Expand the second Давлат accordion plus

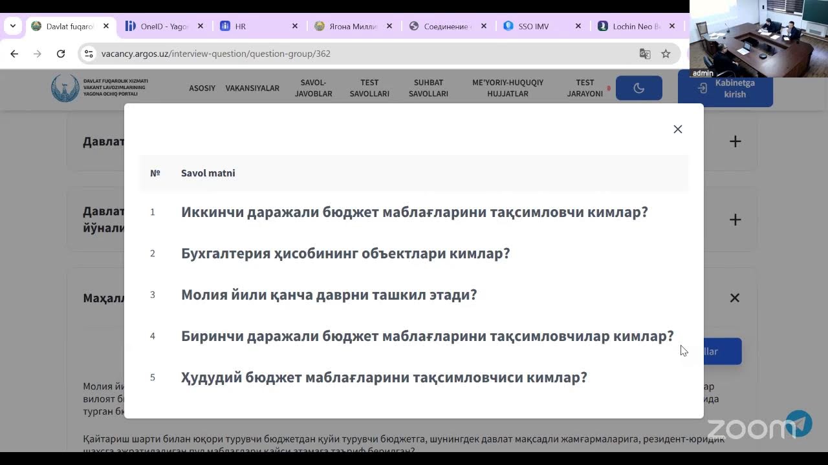(735, 220)
